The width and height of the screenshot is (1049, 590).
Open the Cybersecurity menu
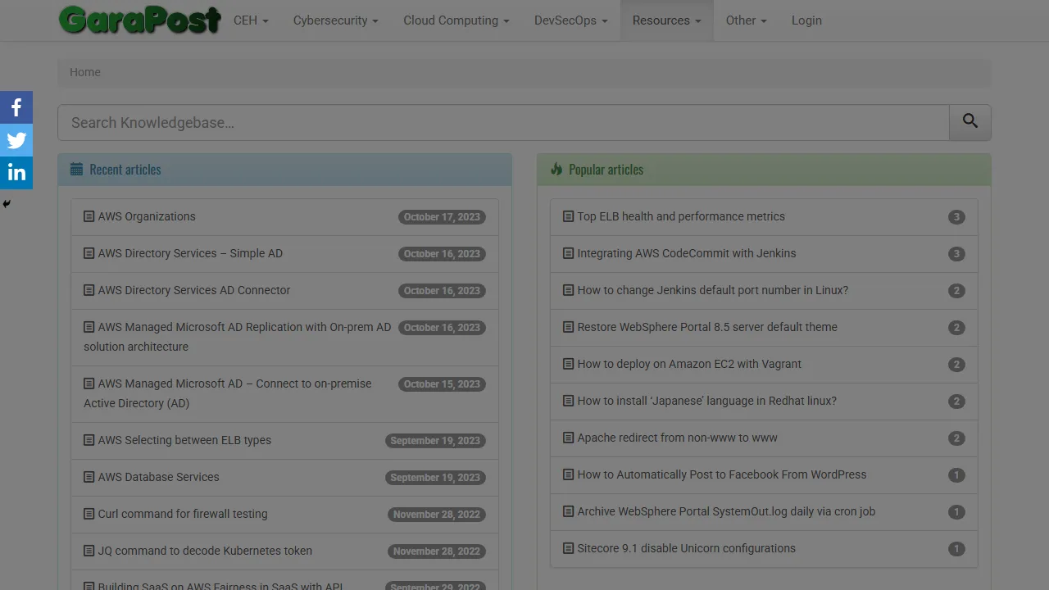(x=335, y=20)
